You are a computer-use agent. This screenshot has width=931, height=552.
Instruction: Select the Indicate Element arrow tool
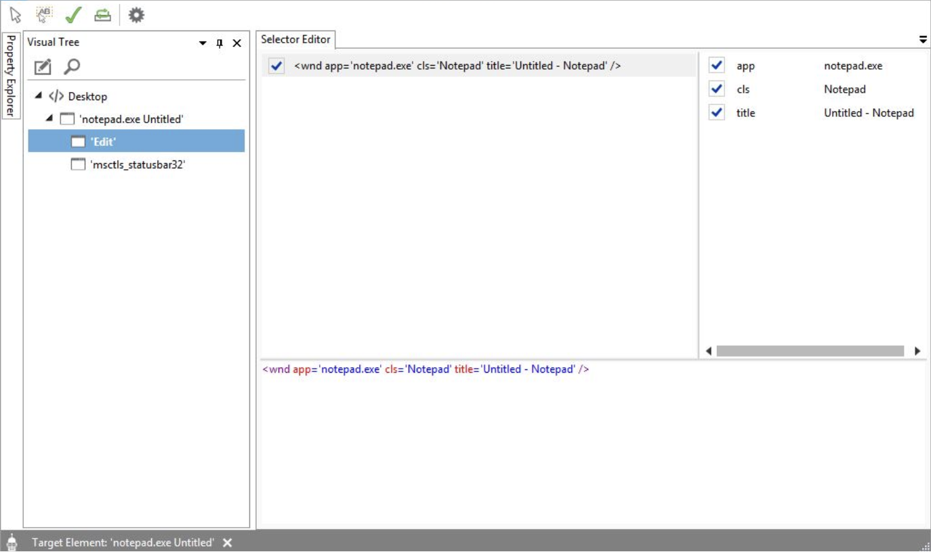coord(16,14)
